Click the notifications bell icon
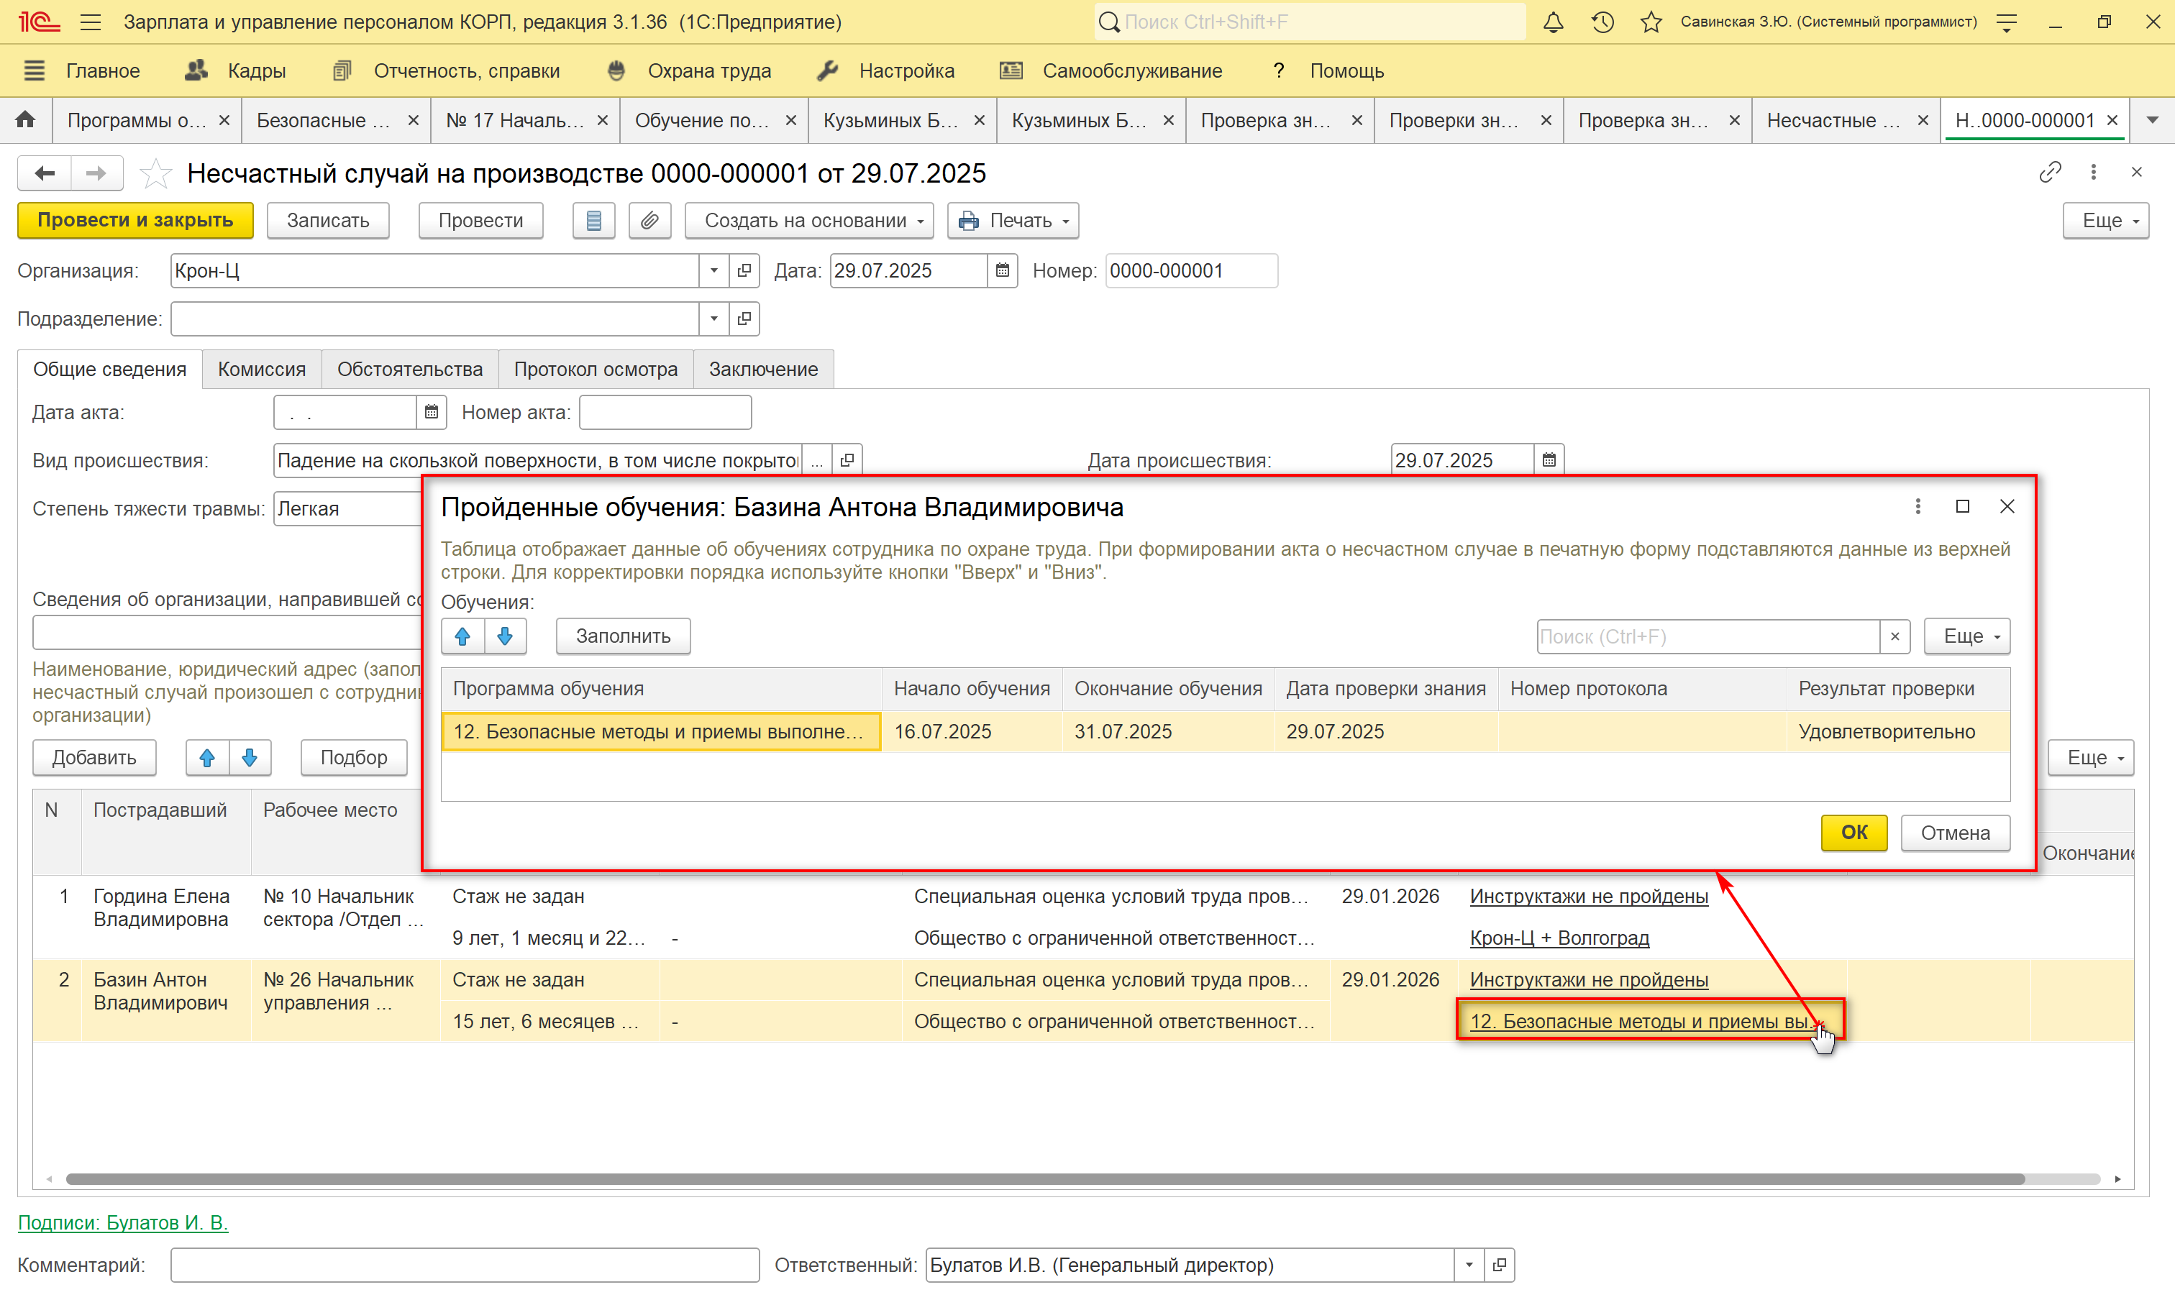The image size is (2175, 1300). point(1553,22)
